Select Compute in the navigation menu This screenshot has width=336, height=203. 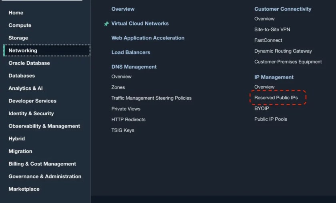point(20,25)
